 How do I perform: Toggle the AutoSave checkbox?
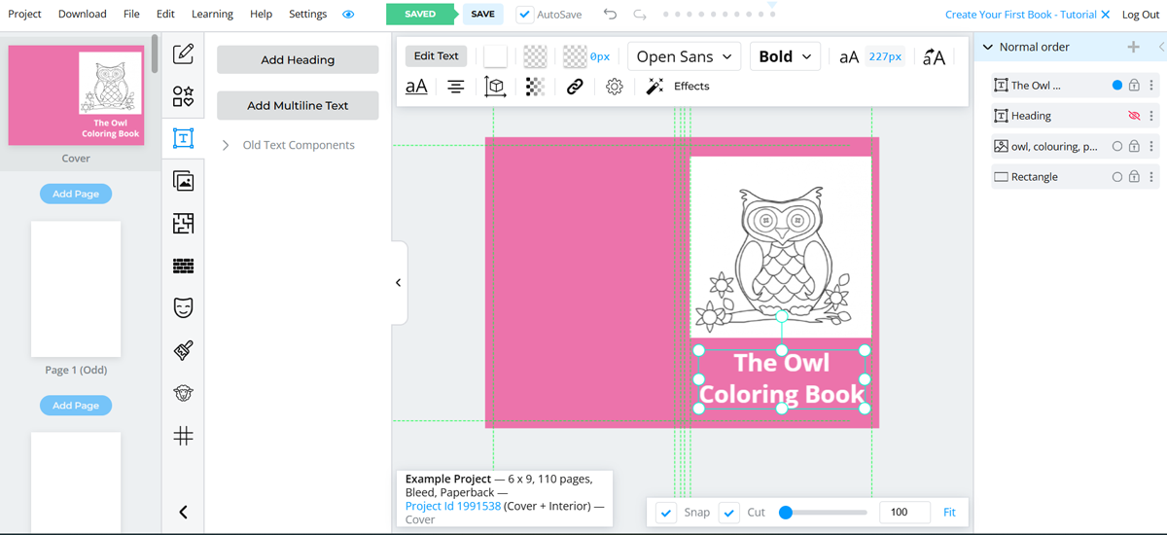click(525, 15)
